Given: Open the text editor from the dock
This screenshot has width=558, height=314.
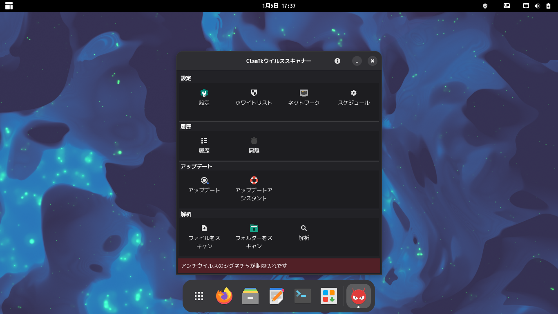Looking at the screenshot, I should tap(277, 296).
